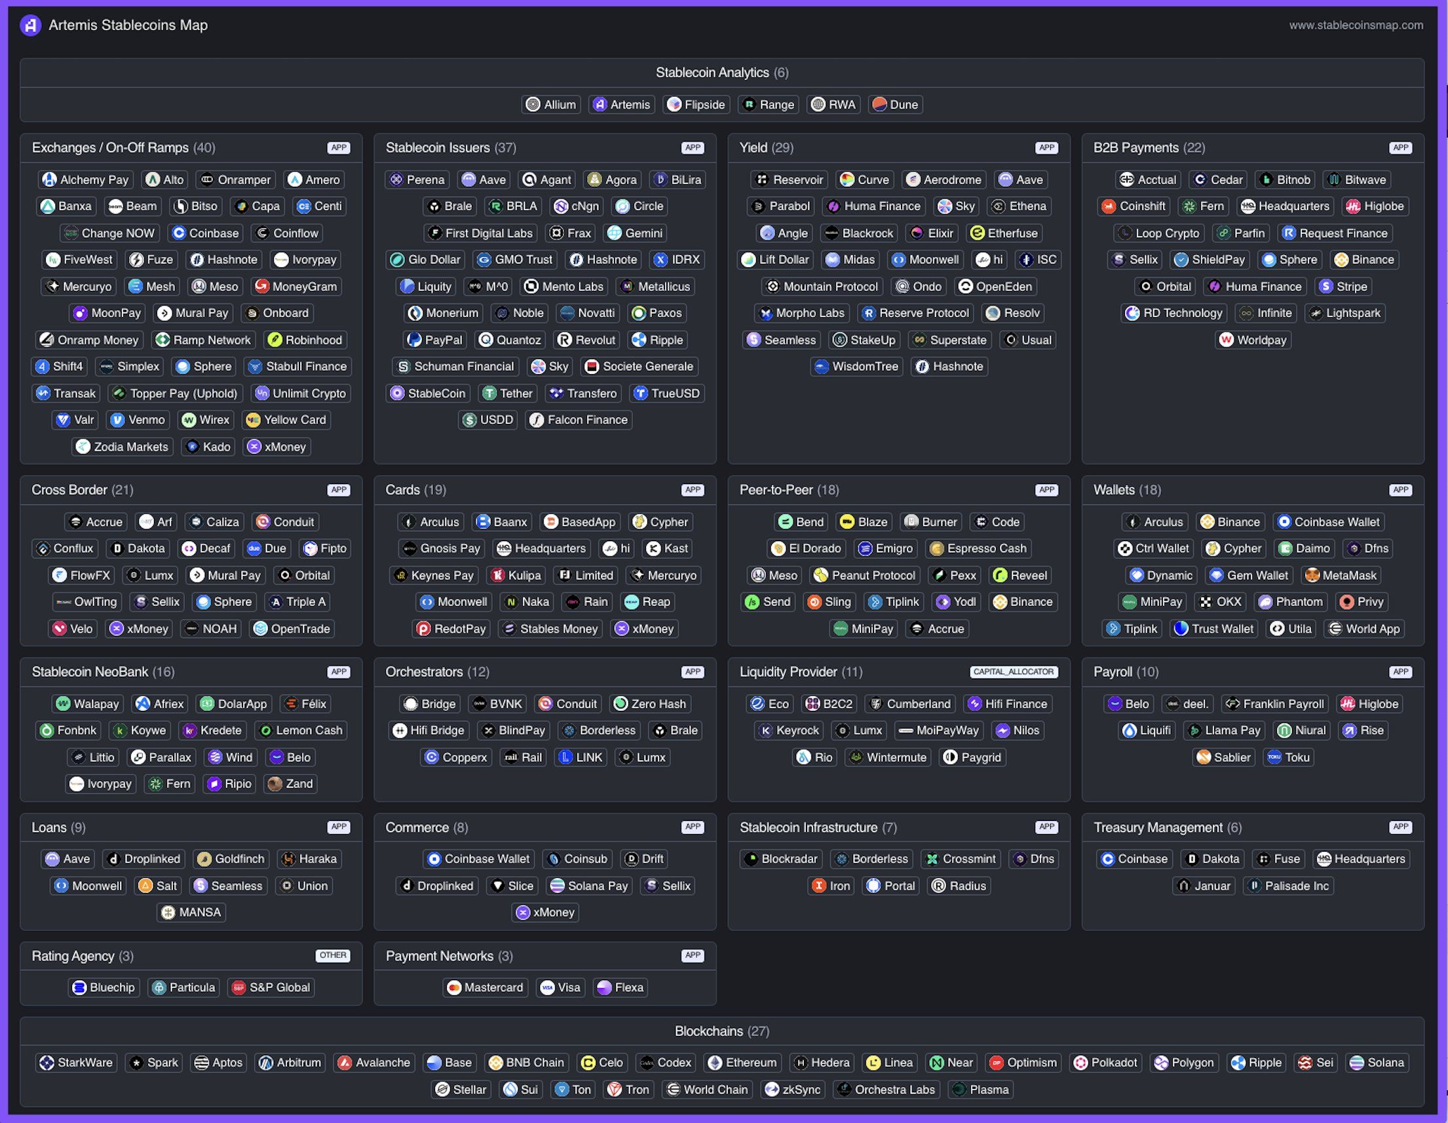The image size is (1448, 1123).
Task: Open the World Chain chip
Action: pos(708,1089)
